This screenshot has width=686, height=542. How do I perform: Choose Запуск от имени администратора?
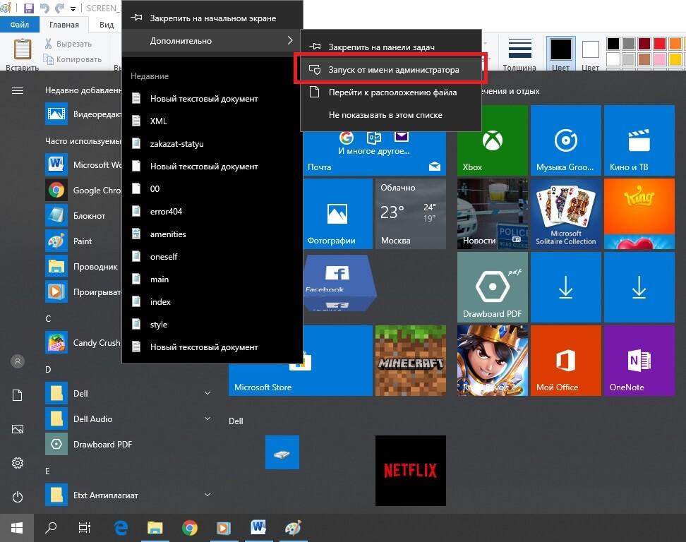coord(391,70)
